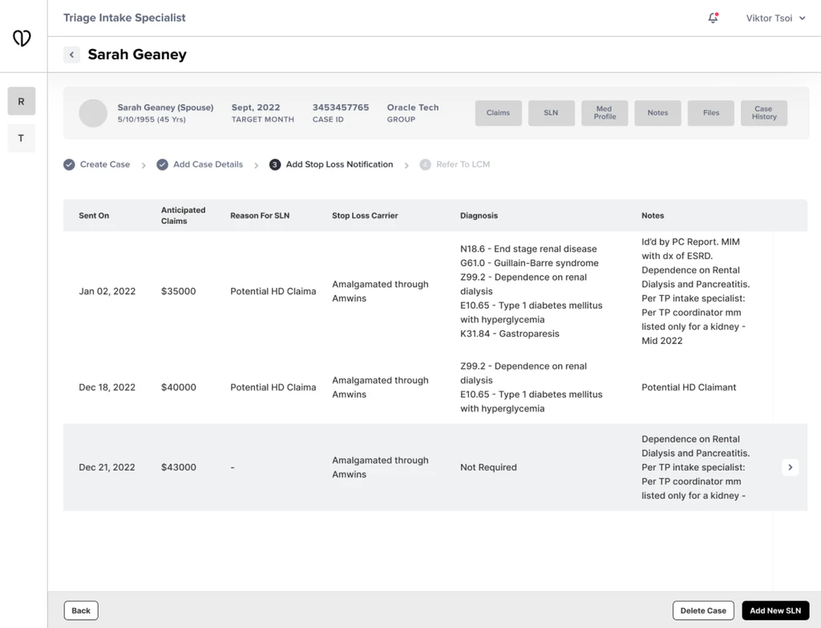This screenshot has height=628, width=821.
Task: Select the T sidebar item
Action: (x=22, y=138)
